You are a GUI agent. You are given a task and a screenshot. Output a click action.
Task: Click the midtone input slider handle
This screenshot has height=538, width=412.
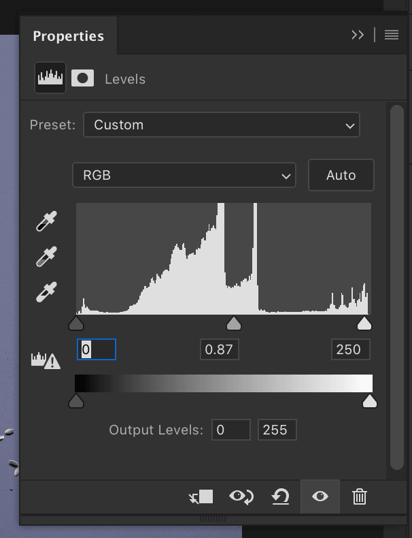click(234, 323)
